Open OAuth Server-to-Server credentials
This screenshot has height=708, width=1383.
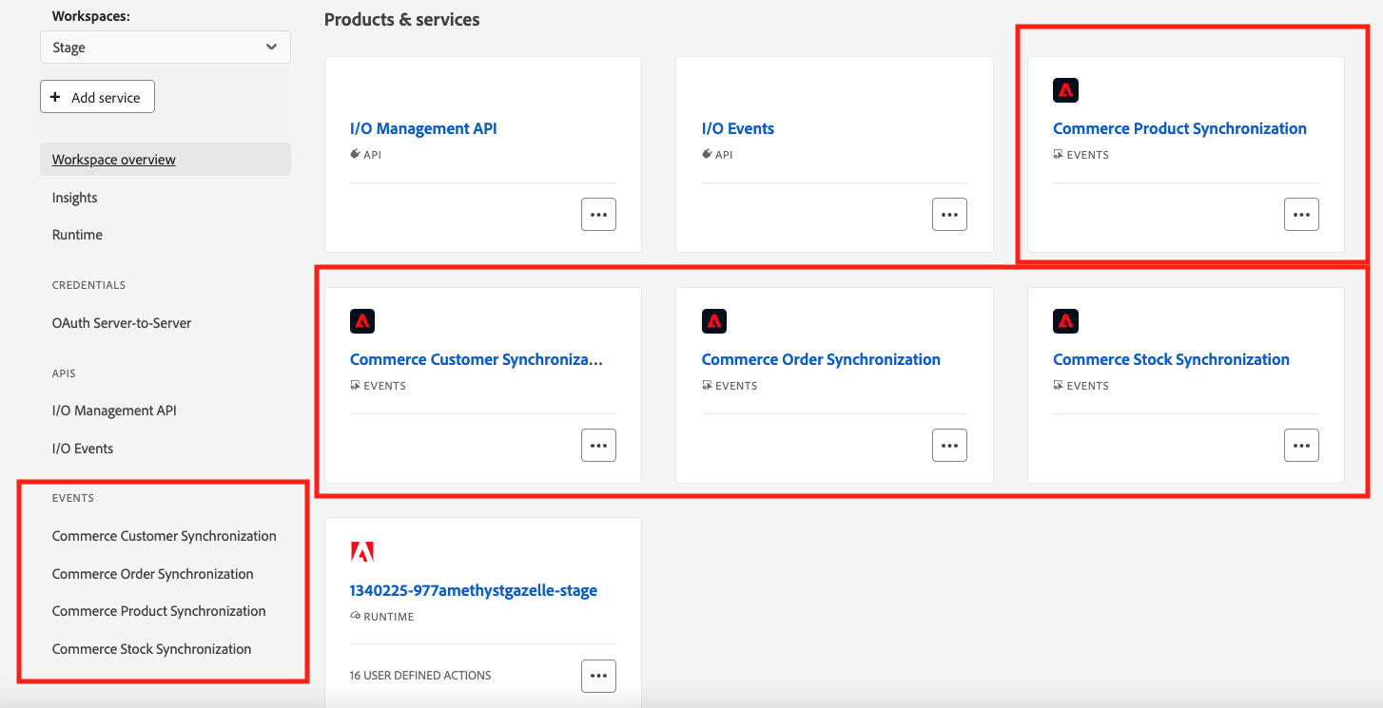tap(122, 323)
